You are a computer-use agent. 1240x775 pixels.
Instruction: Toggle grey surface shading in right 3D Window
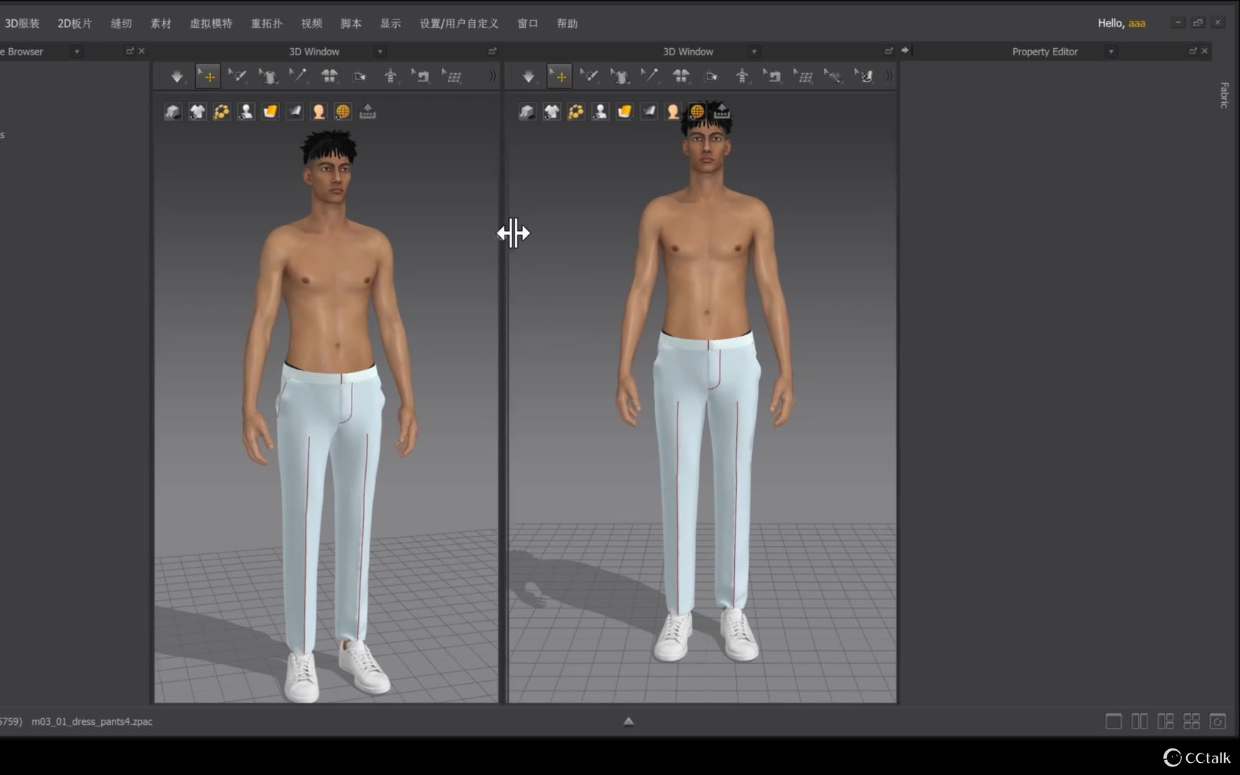point(649,111)
